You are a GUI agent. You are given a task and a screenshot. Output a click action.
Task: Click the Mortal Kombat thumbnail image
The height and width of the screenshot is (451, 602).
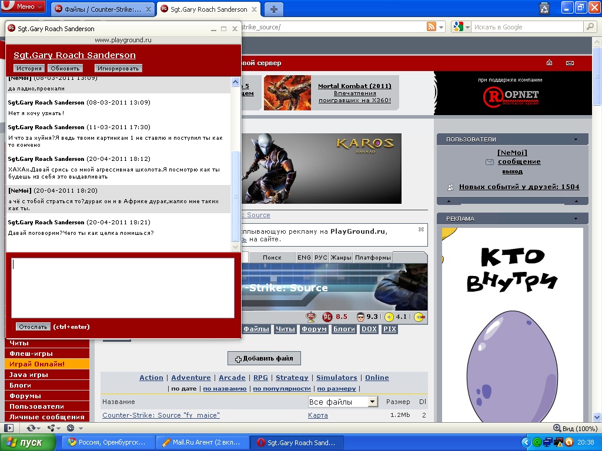[x=287, y=93]
